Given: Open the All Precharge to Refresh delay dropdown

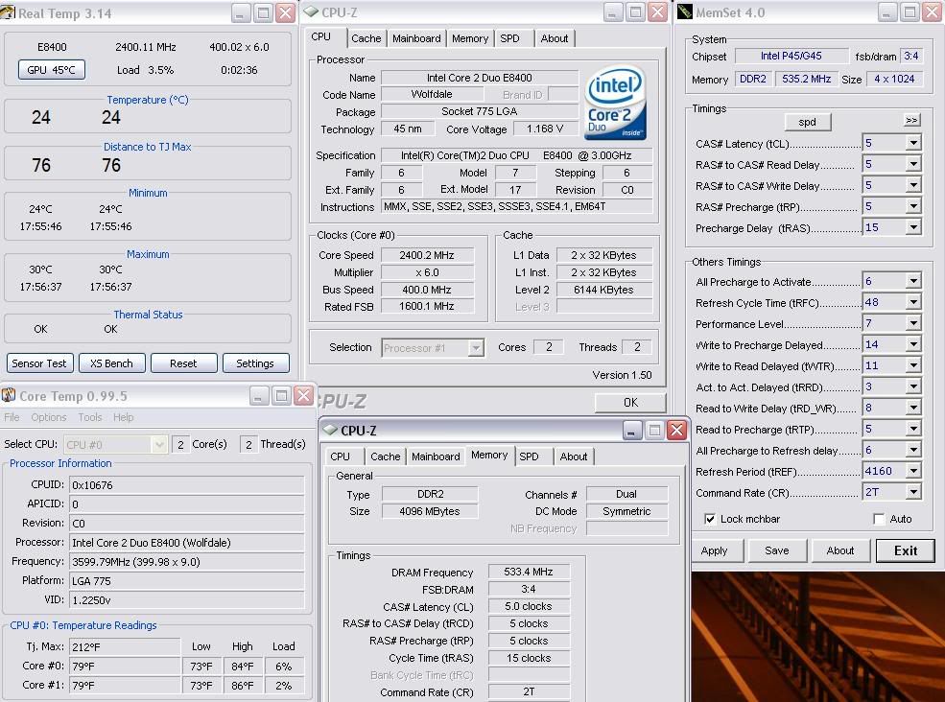Looking at the screenshot, I should point(913,450).
